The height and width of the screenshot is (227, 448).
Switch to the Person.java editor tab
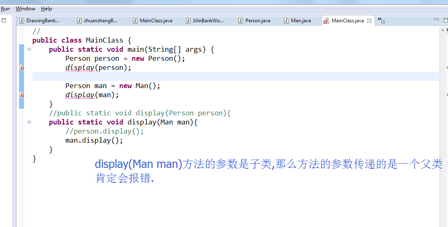255,21
